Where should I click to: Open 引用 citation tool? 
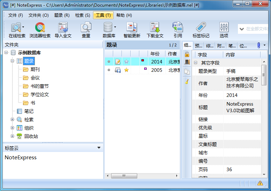(178, 30)
